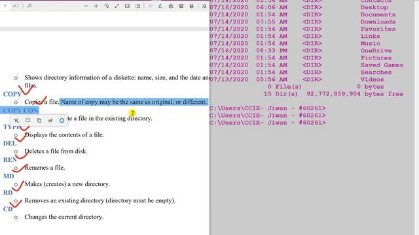419x235 pixels.
Task: Enter full screen with the diagonal arrows icon
Action: point(117,6)
